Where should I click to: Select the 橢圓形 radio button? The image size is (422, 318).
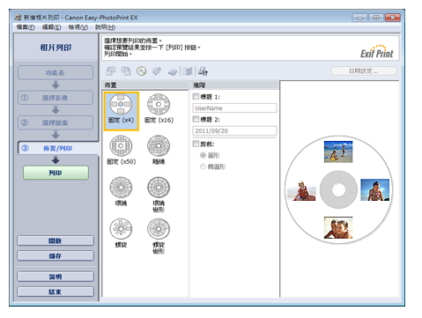click(x=203, y=166)
